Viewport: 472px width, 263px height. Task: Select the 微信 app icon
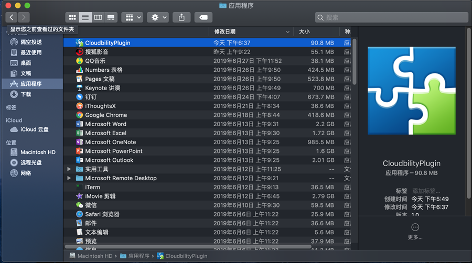[79, 205]
